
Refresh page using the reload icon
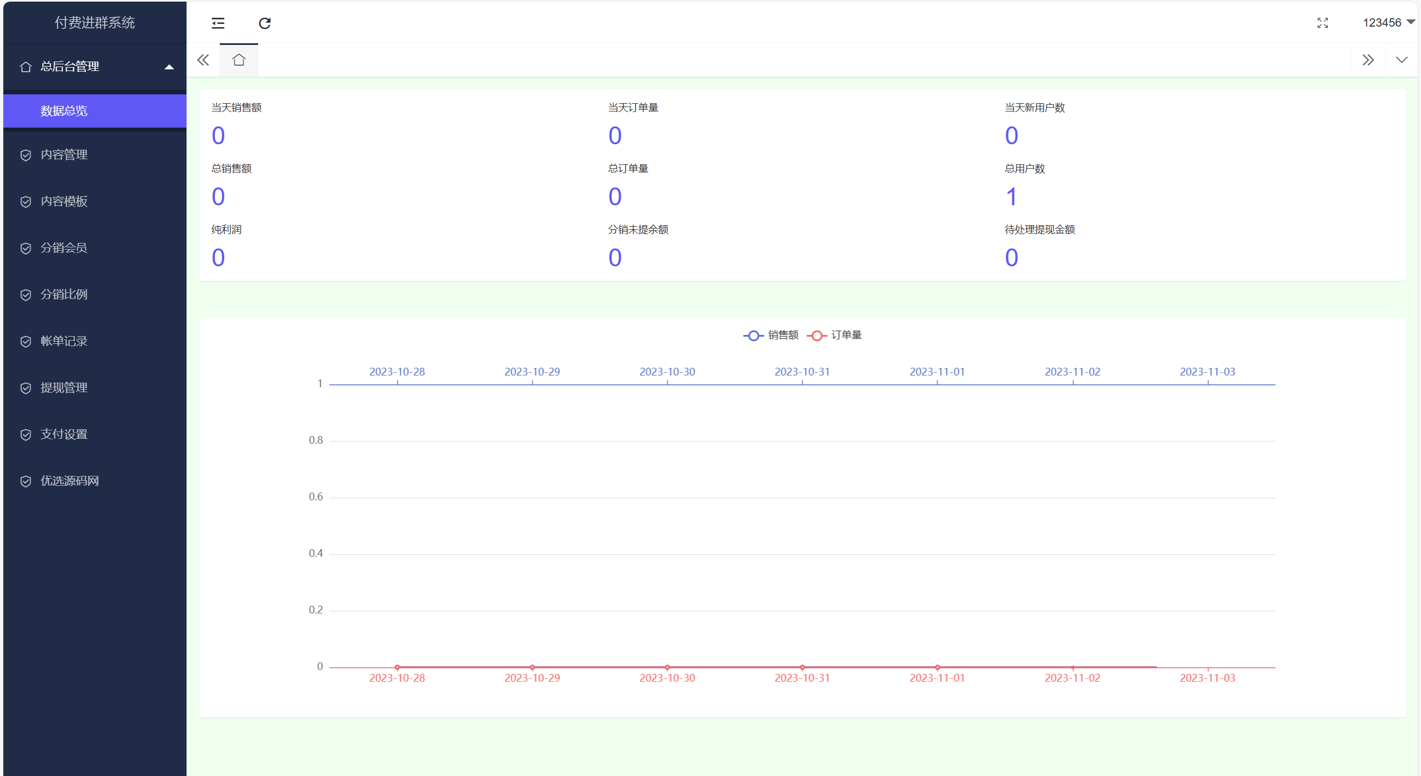[265, 23]
